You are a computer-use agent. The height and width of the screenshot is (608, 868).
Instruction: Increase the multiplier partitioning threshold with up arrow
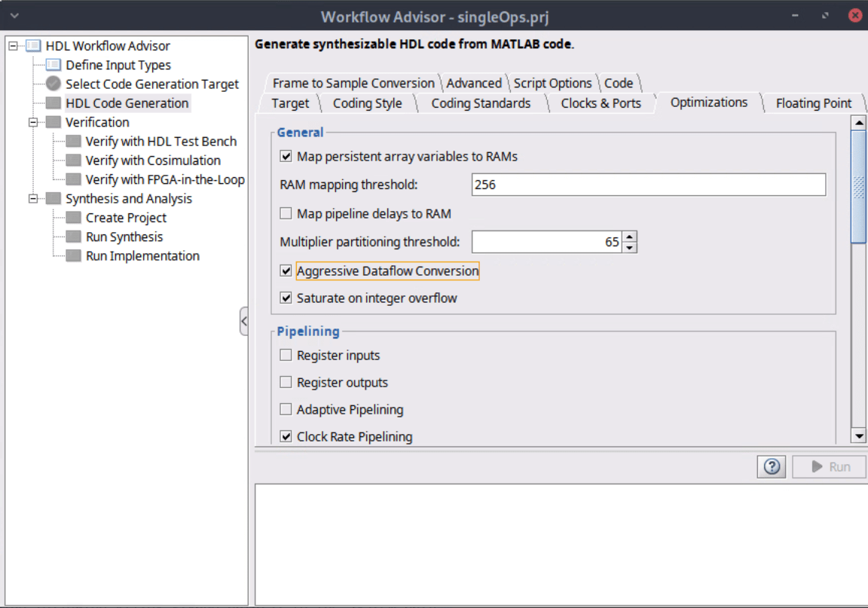coord(630,237)
